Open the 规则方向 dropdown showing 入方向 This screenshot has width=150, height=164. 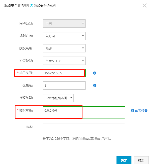(64, 36)
